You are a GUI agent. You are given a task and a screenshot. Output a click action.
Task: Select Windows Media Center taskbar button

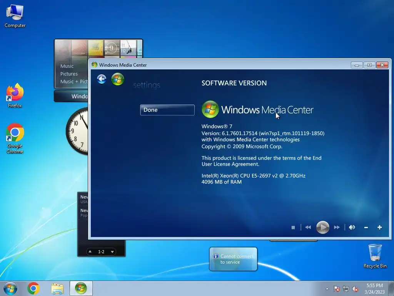(x=81, y=288)
